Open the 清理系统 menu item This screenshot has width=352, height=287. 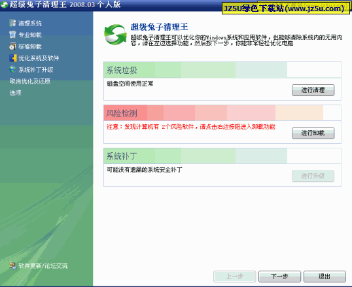click(x=30, y=23)
